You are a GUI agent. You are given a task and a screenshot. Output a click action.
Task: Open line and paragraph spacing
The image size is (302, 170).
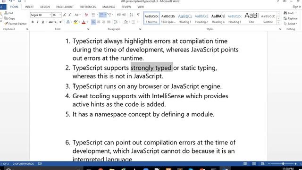(x=116, y=22)
